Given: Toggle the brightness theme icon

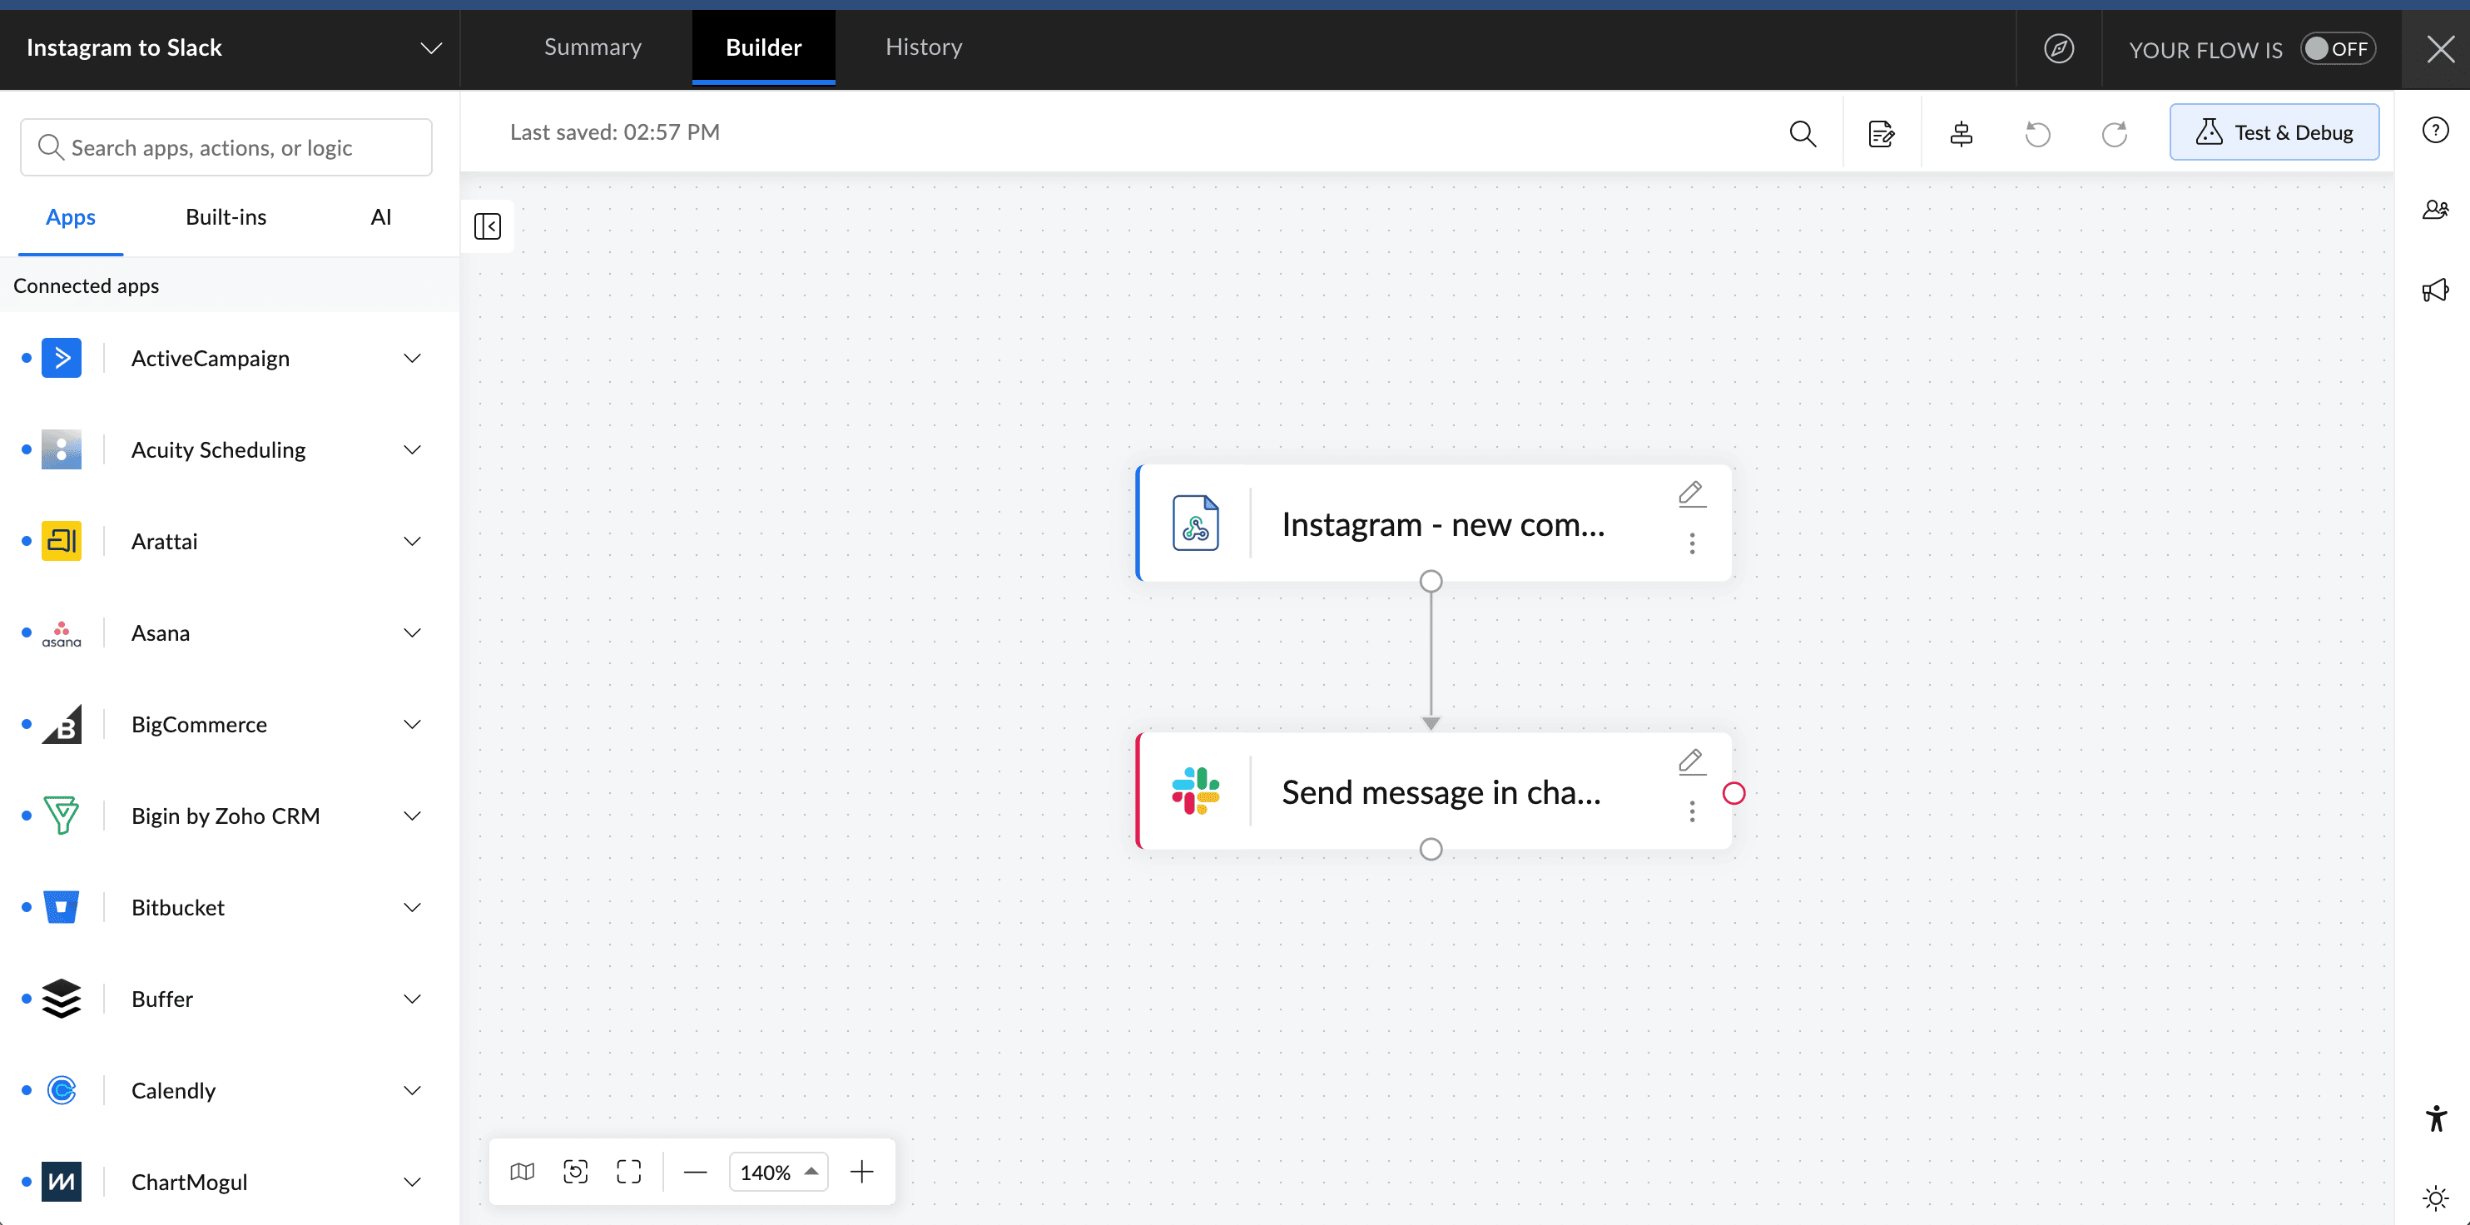Looking at the screenshot, I should pos(2436,1198).
